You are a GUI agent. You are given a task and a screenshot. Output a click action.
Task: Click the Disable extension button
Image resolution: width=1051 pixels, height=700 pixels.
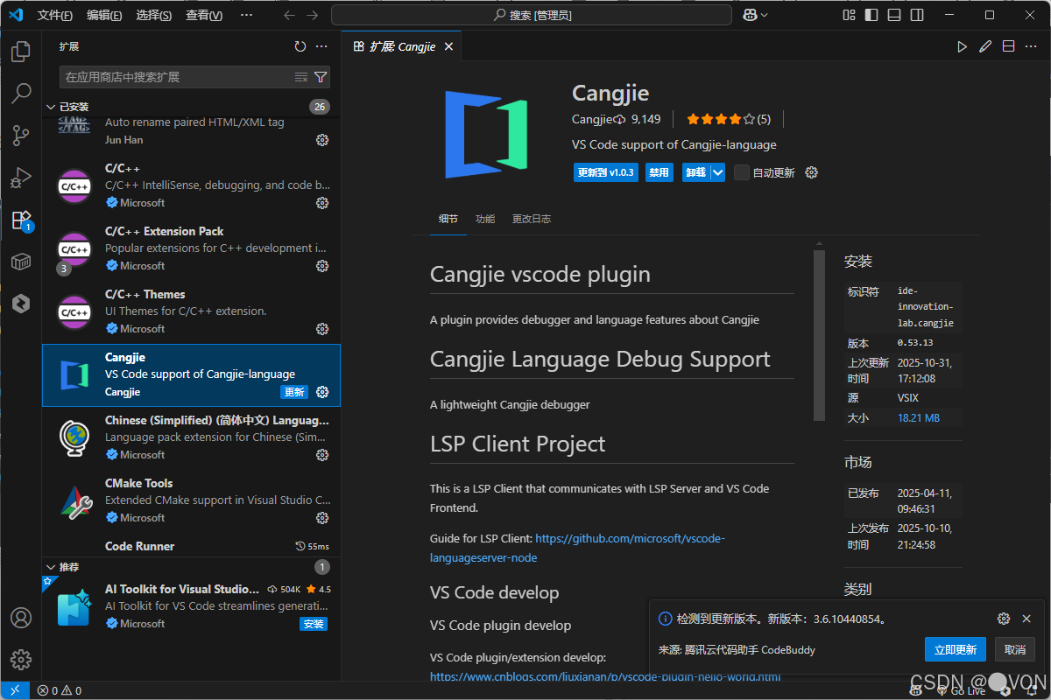pos(659,172)
